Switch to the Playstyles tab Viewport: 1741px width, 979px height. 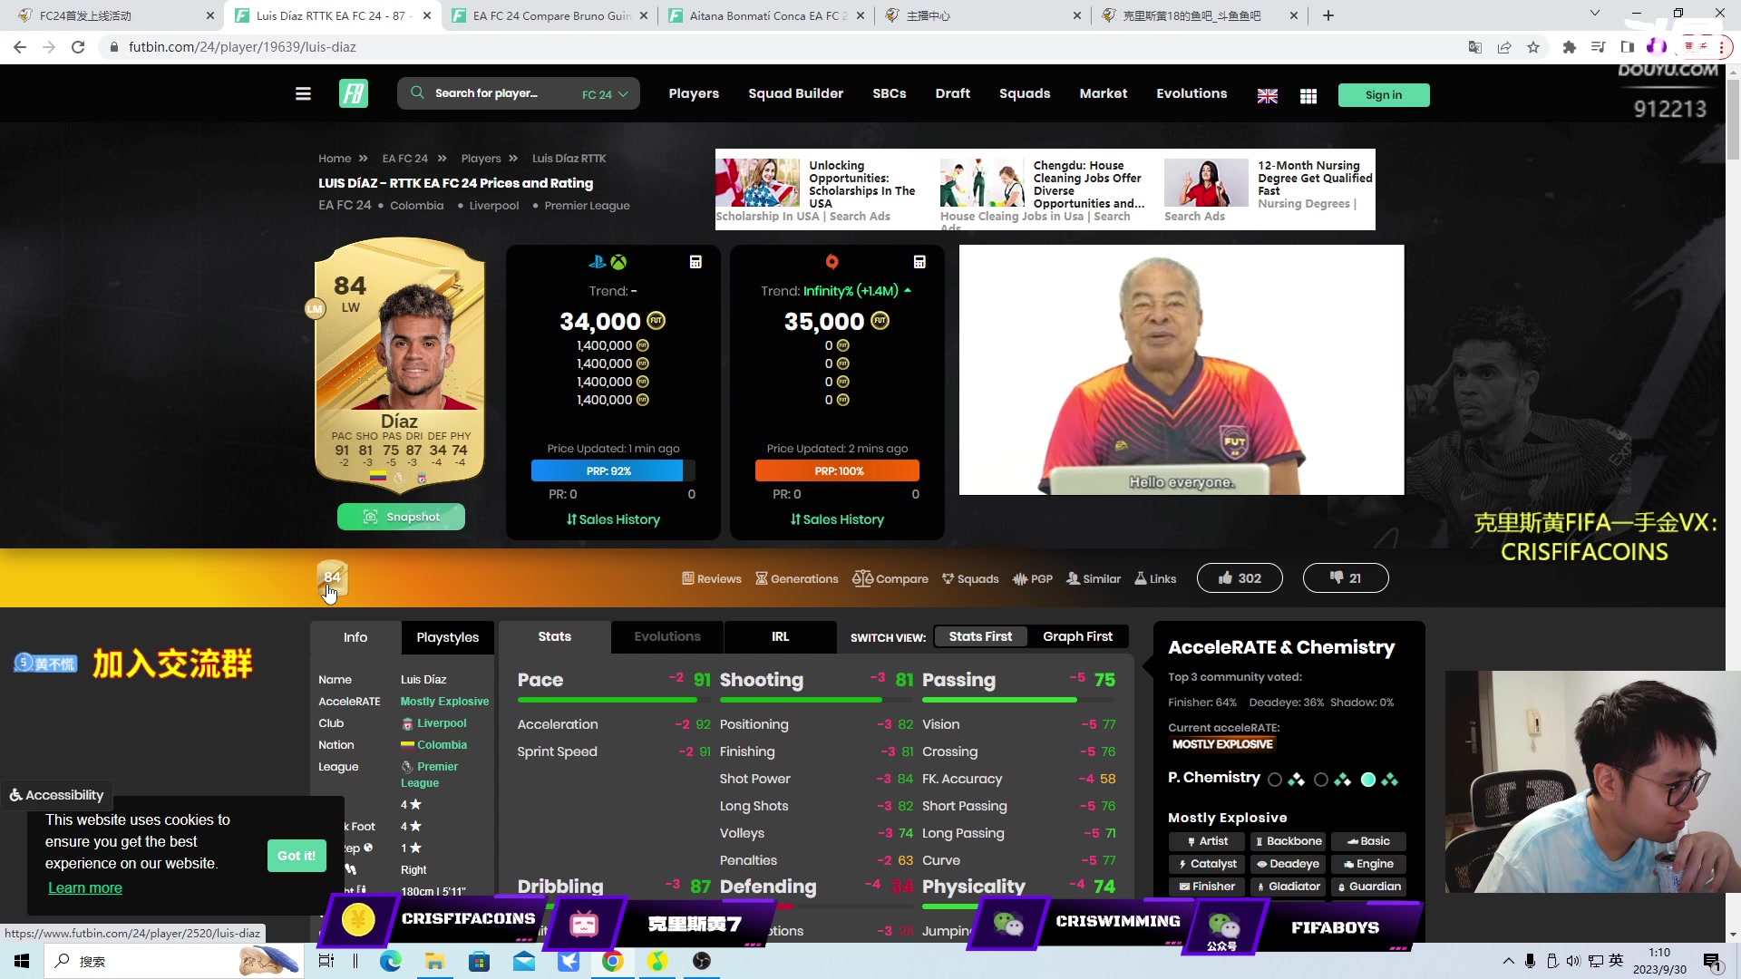[x=447, y=637]
